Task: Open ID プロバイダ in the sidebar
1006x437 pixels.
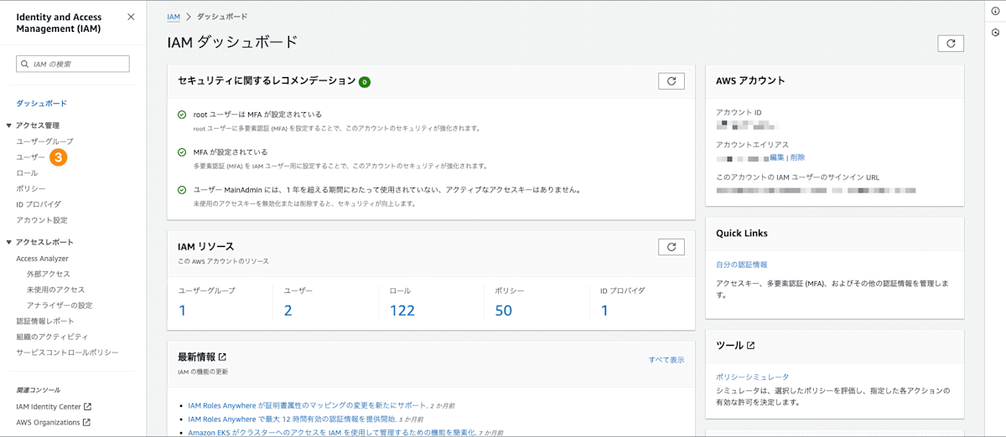Action: (x=39, y=204)
